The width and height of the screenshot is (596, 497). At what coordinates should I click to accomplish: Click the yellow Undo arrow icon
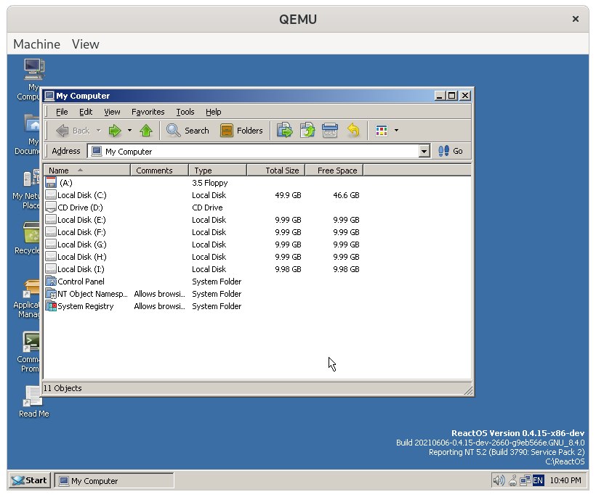pyautogui.click(x=353, y=130)
